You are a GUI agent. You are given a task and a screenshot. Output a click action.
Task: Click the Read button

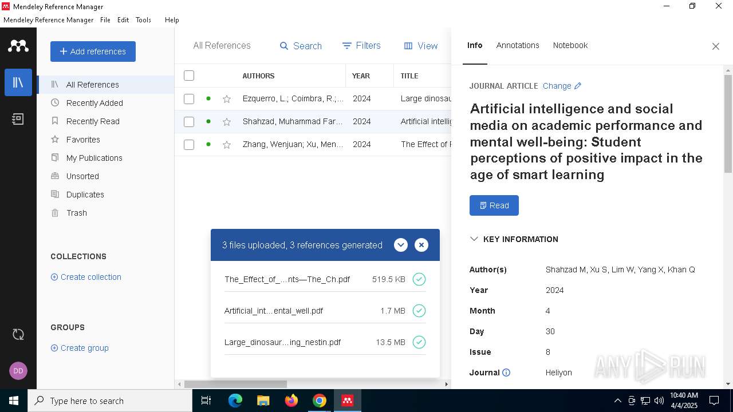click(x=494, y=205)
